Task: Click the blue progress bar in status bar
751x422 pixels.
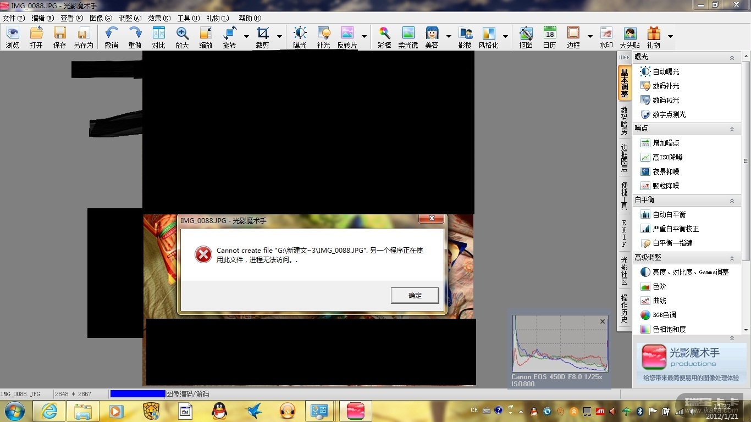Action: coord(138,394)
